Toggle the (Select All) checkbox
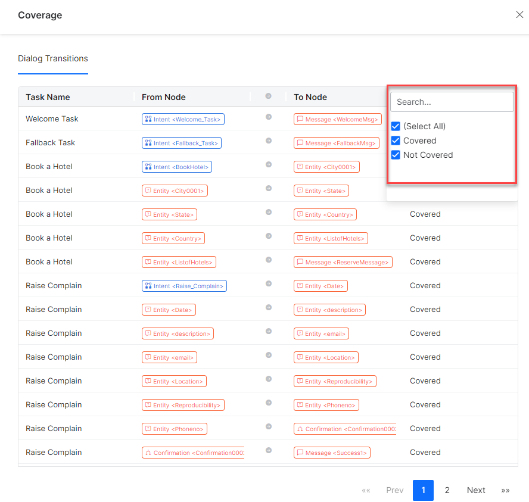 pos(396,126)
